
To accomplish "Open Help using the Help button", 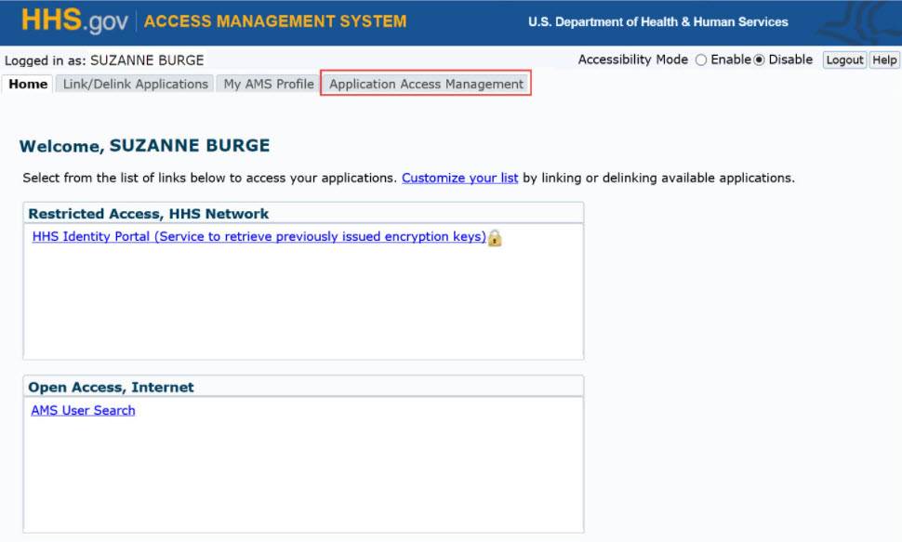I will (884, 60).
